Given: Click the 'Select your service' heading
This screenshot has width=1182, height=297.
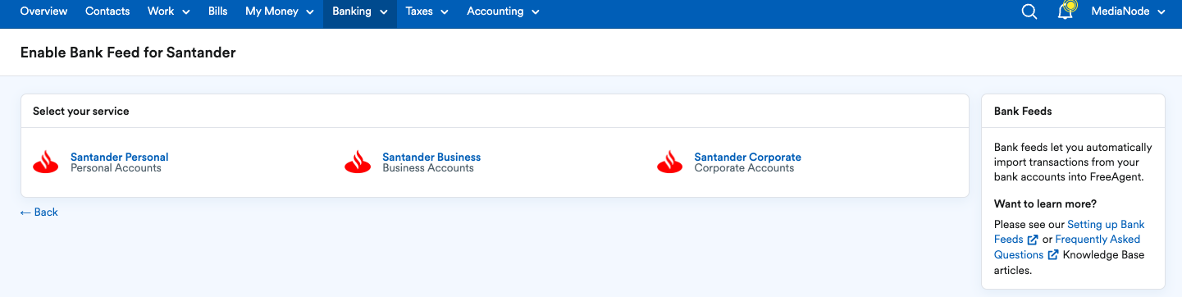Looking at the screenshot, I should tap(81, 111).
